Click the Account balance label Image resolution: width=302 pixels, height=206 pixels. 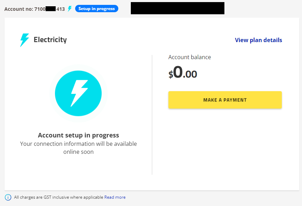pyautogui.click(x=190, y=57)
